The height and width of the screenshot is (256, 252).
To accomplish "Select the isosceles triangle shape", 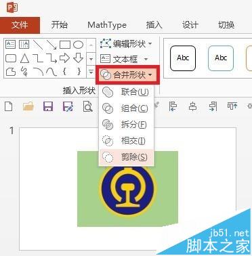I will click(x=24, y=58).
